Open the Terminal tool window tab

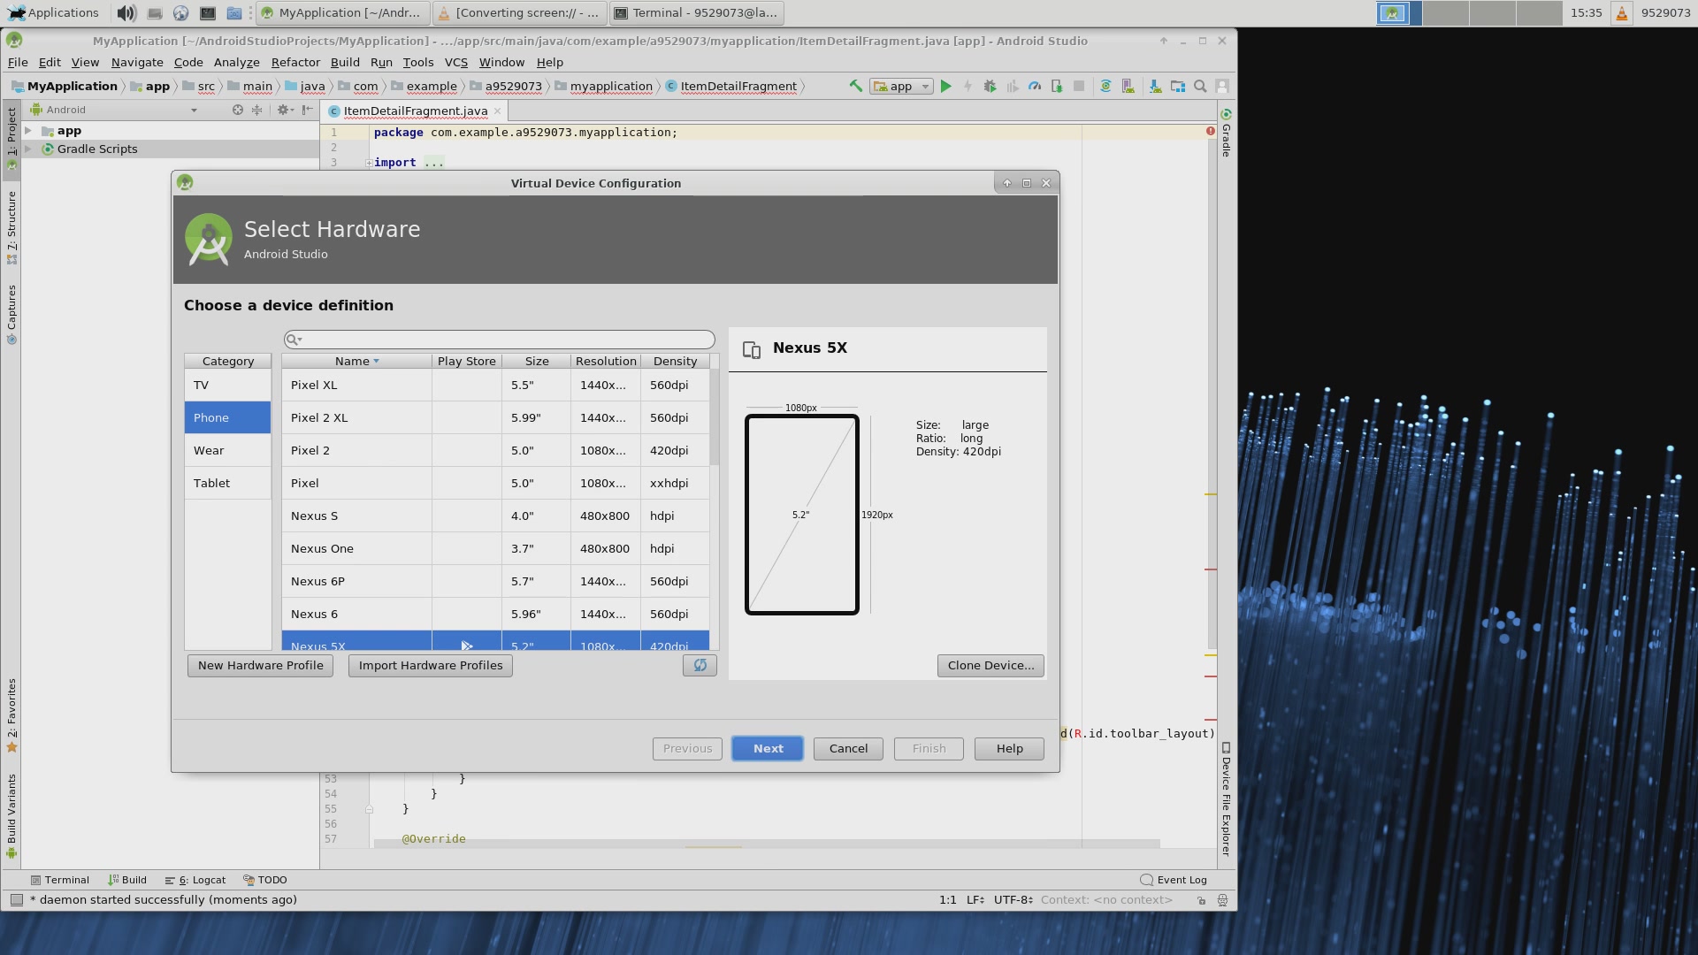coord(59,880)
